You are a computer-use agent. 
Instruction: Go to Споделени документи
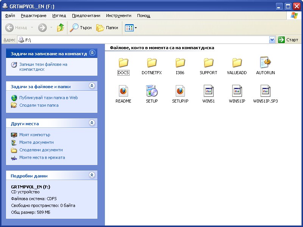[41, 150]
